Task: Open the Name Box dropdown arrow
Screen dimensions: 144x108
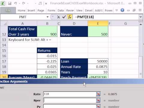Action: pos(47,17)
